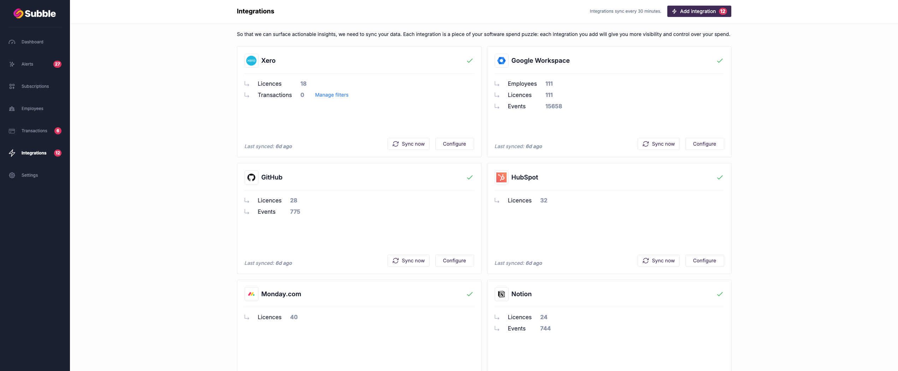
Task: Sync the Xero integration now
Action: click(408, 144)
